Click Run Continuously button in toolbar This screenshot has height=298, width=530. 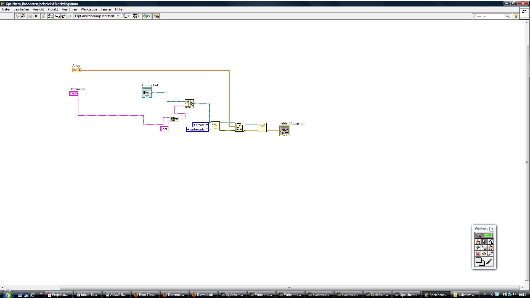click(x=23, y=16)
